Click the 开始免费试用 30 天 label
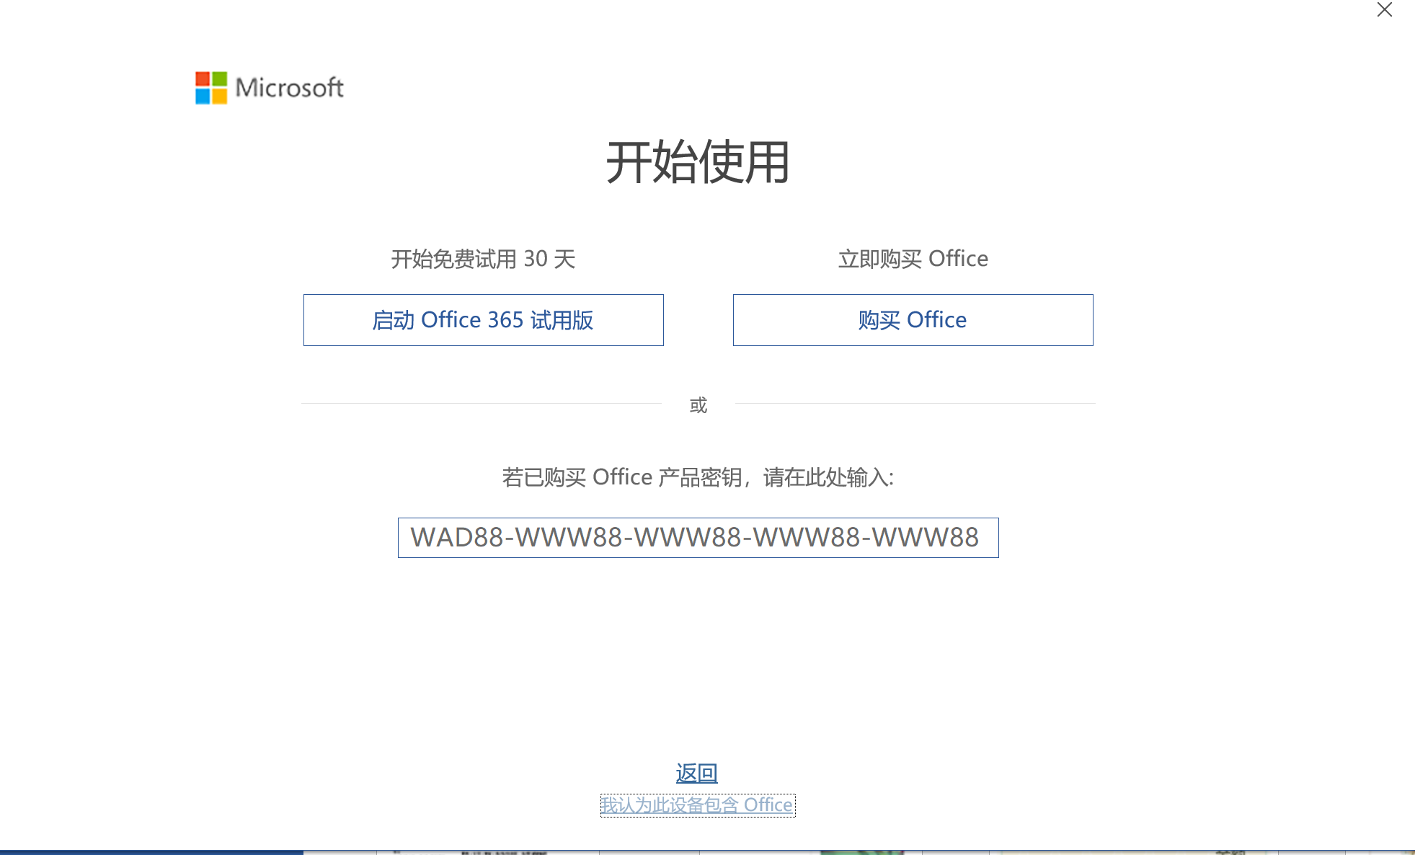 [483, 259]
